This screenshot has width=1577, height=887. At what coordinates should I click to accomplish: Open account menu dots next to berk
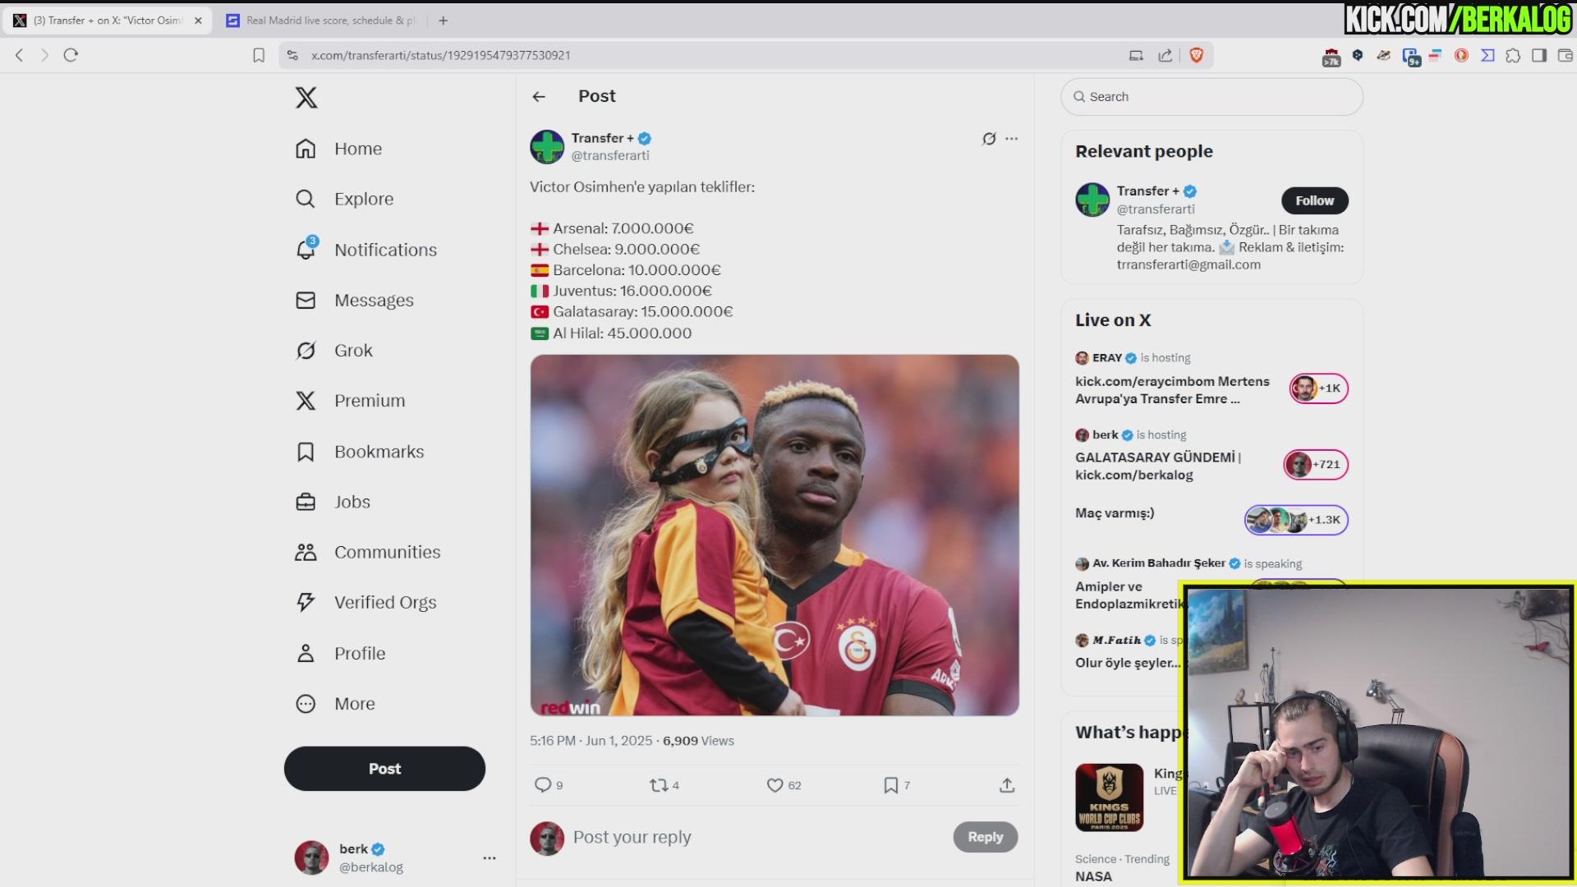click(490, 857)
